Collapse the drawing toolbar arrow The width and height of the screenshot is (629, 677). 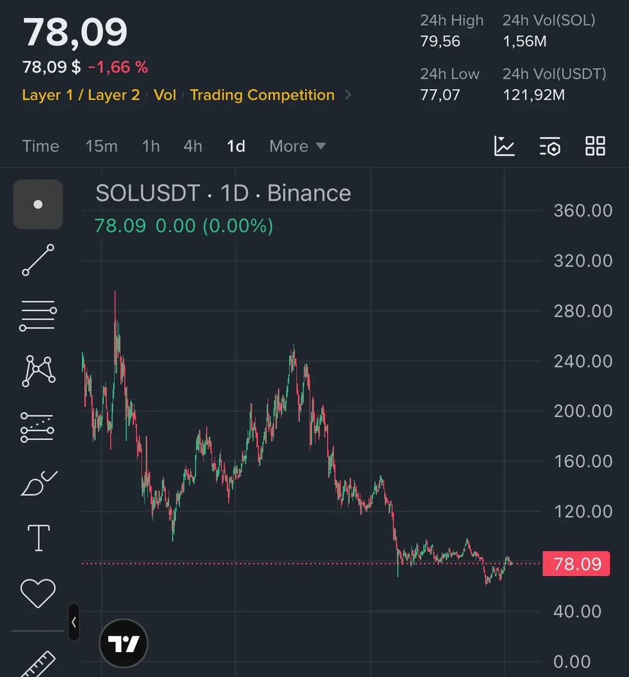click(74, 622)
